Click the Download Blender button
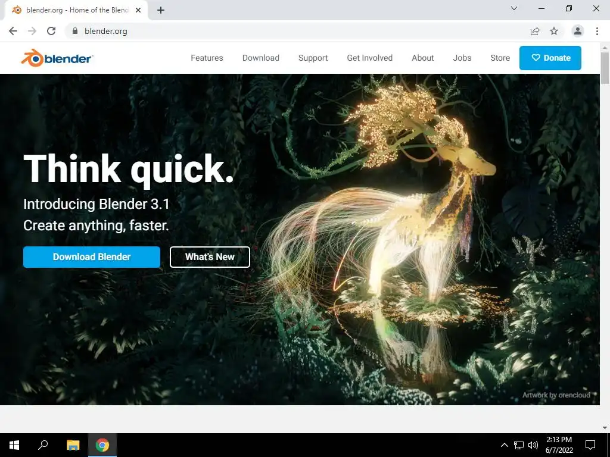610x457 pixels. (92, 257)
